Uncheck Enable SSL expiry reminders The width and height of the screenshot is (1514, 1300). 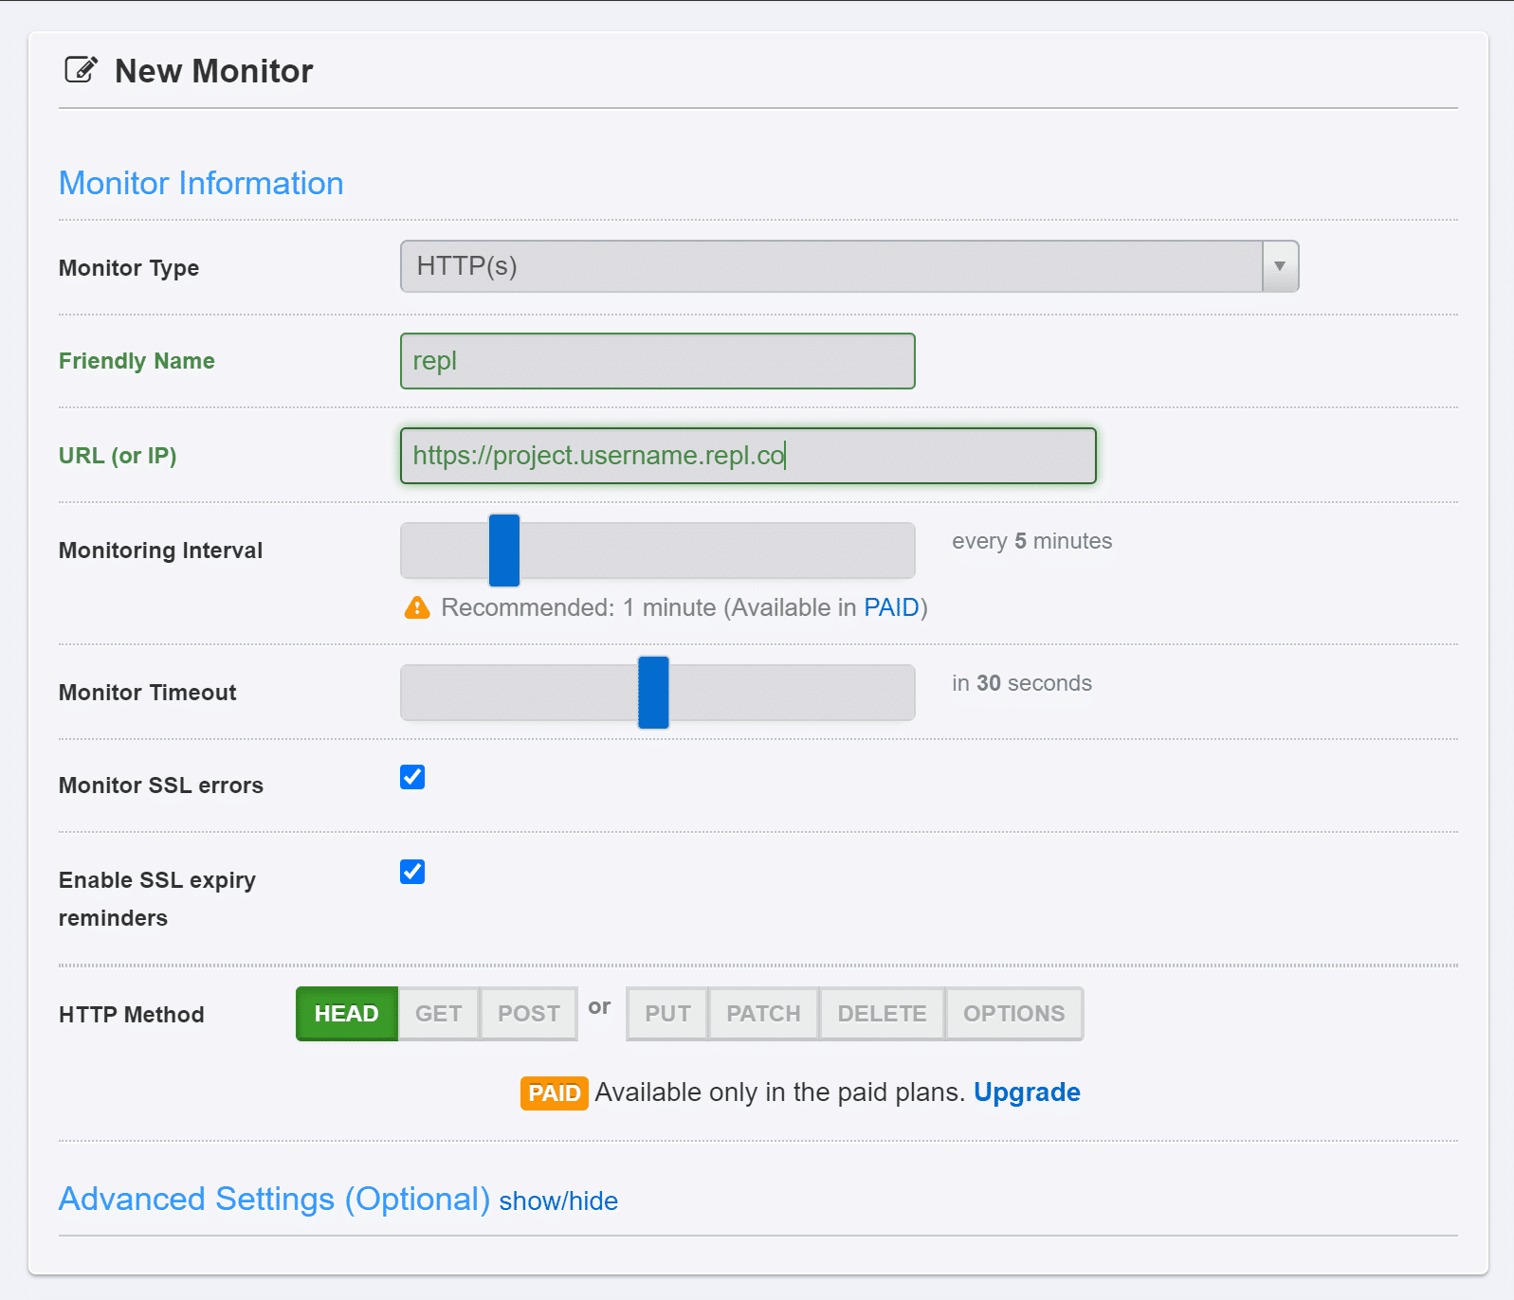tap(412, 872)
